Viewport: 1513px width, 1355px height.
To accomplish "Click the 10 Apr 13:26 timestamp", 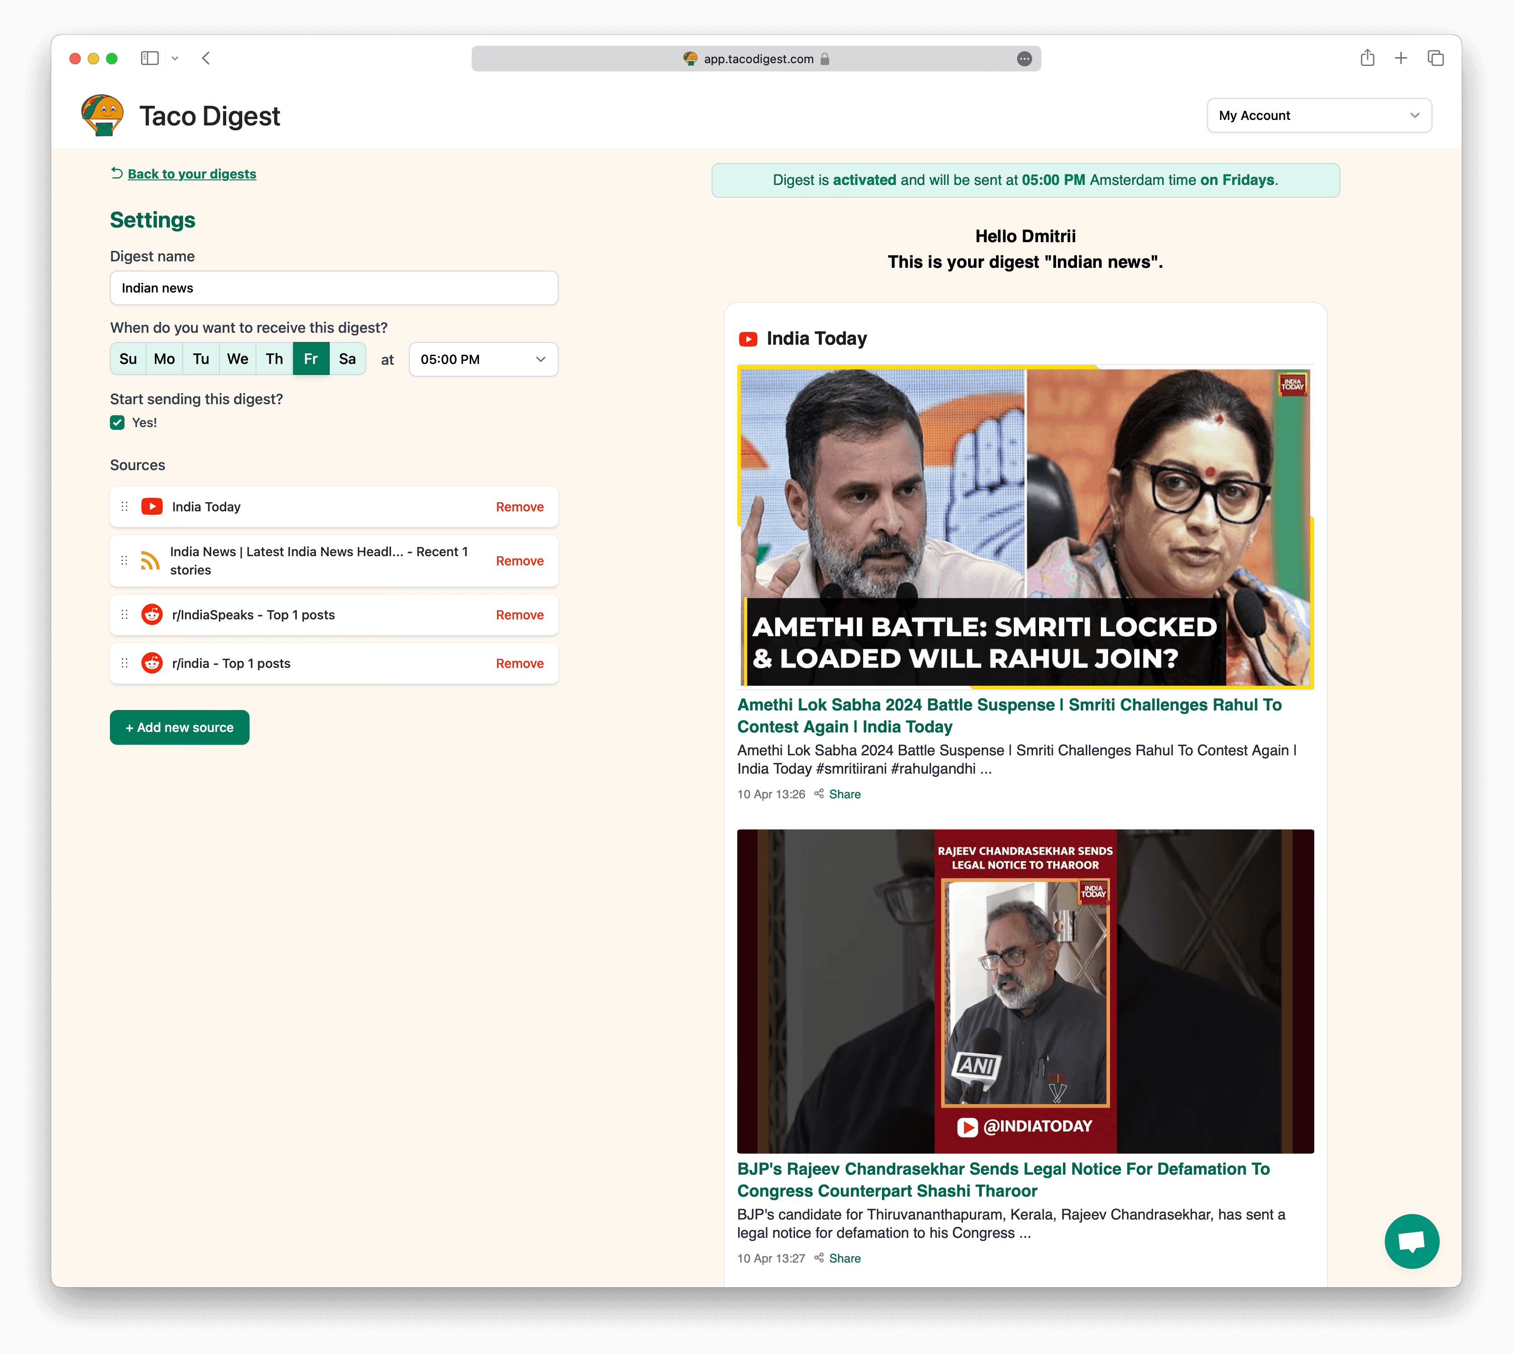I will tap(771, 794).
